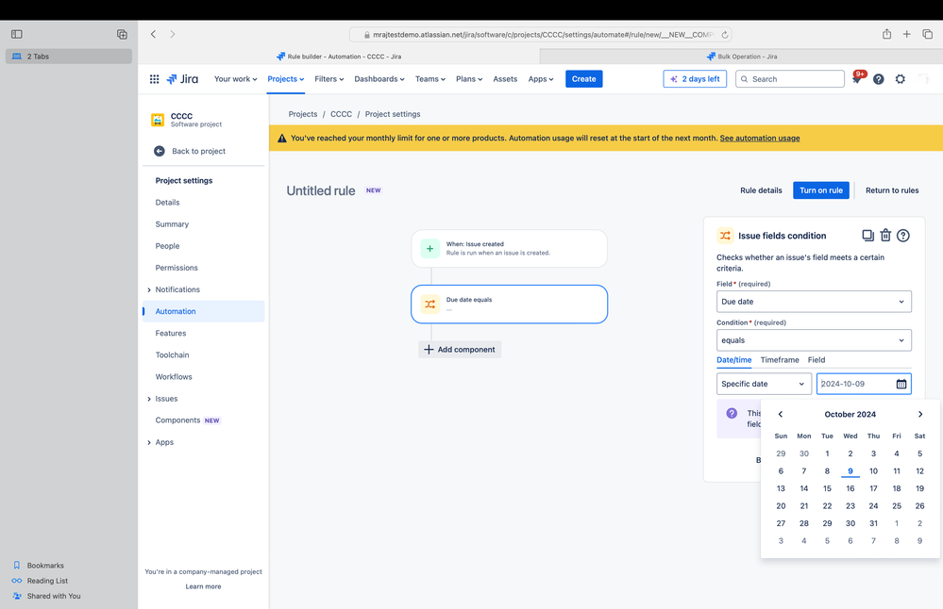
Task: Delete the Issue fields condition via trash icon
Action: [885, 236]
